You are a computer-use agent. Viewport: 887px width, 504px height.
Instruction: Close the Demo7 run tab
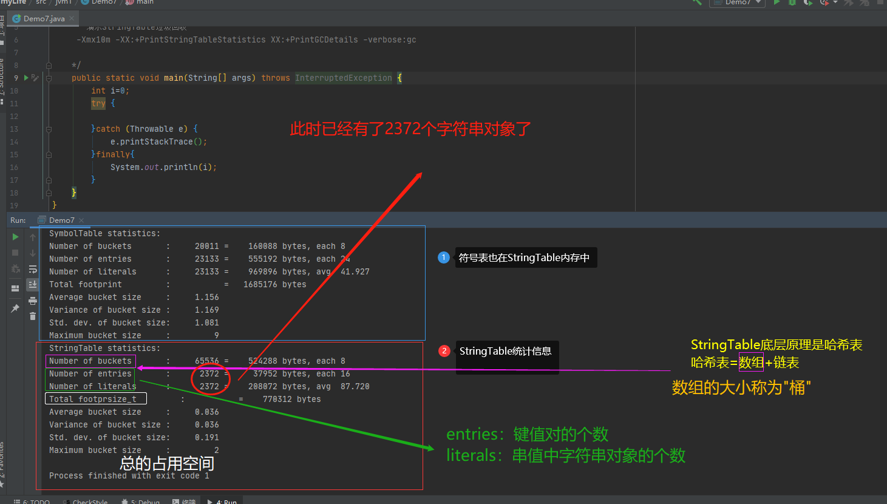81,220
